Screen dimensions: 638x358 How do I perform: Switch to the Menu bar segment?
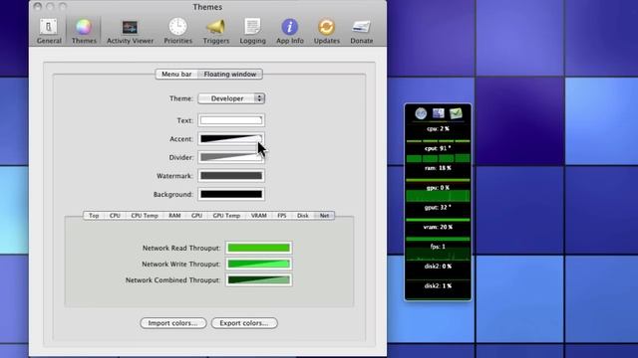point(176,75)
